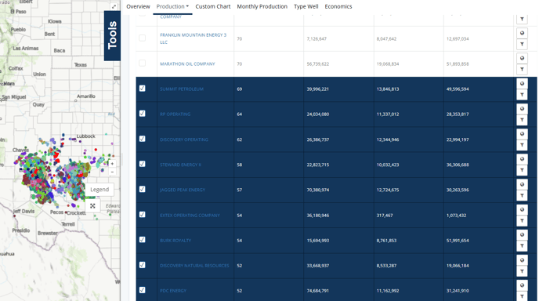The height and width of the screenshot is (301, 539).
Task: Click the filter icon in RP Operating row
Action: coord(522,120)
